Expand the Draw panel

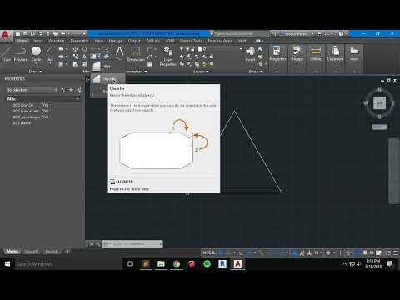[x=35, y=72]
